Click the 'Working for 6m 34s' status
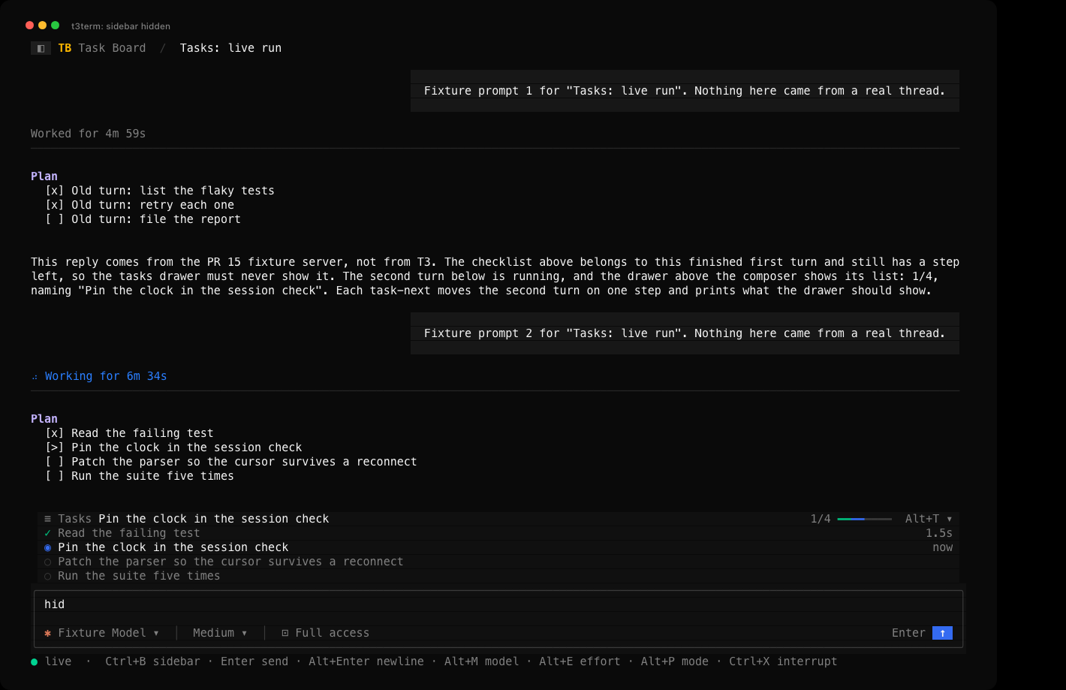 coord(106,376)
